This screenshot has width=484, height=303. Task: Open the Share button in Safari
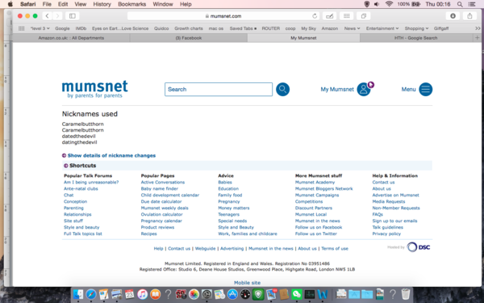pos(469,16)
